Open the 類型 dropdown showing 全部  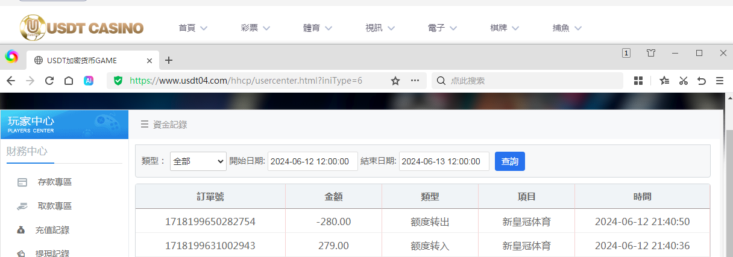[x=198, y=161]
